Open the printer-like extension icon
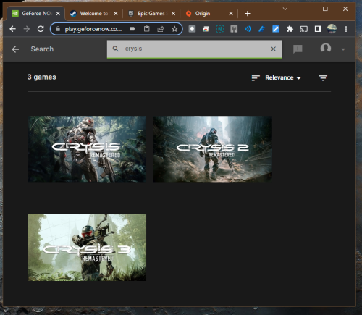The height and width of the screenshot is (315, 362). click(x=206, y=29)
